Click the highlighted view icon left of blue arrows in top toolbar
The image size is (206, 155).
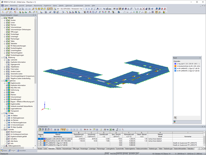(x=120, y=9)
